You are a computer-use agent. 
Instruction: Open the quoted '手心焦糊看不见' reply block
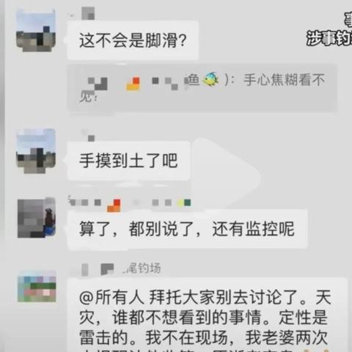point(202,88)
